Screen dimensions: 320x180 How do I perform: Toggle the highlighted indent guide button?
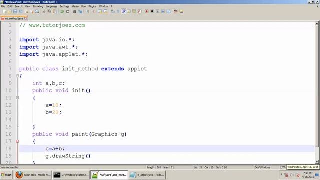(123, 11)
